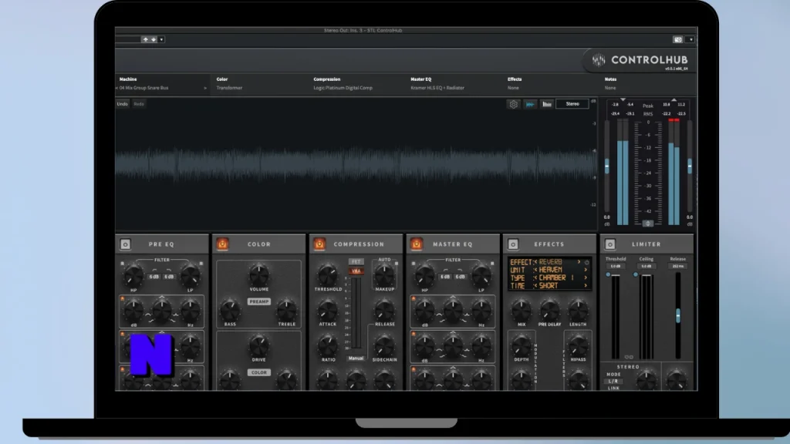Screen dimensions: 790x444
Task: Open the Pre EQ LP slope 6 dB selector
Action: (x=169, y=277)
